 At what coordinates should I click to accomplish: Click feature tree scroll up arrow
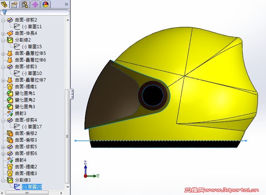coord(68,20)
